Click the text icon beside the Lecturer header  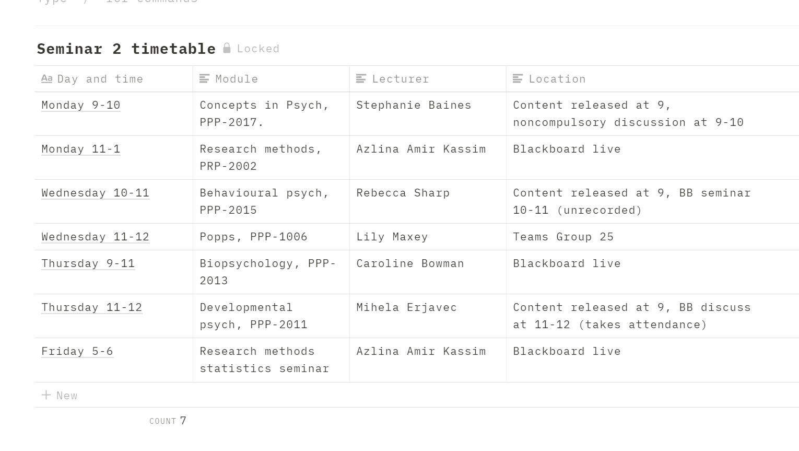click(361, 79)
